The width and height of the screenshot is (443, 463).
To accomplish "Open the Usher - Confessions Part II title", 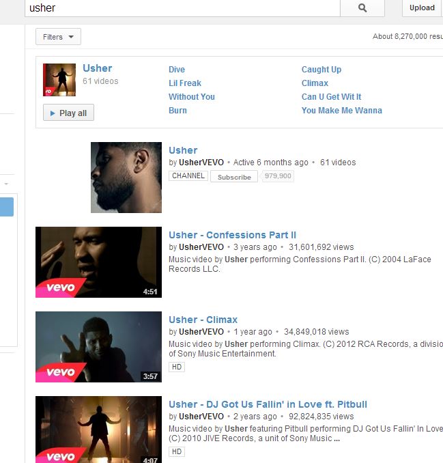I will (x=232, y=235).
